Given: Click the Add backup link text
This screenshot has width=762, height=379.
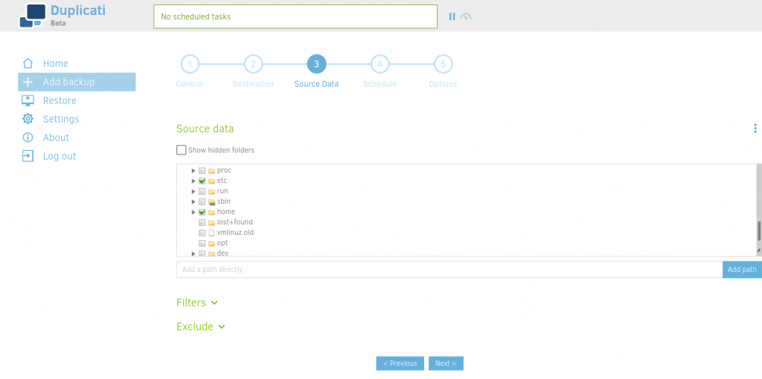Looking at the screenshot, I should [x=68, y=82].
